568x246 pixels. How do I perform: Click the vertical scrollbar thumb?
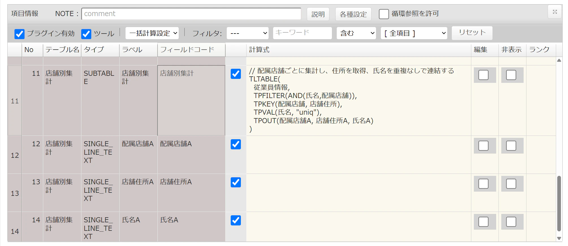coord(559,203)
